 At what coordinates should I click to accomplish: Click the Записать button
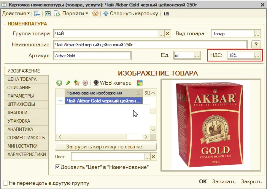pos(223,181)
